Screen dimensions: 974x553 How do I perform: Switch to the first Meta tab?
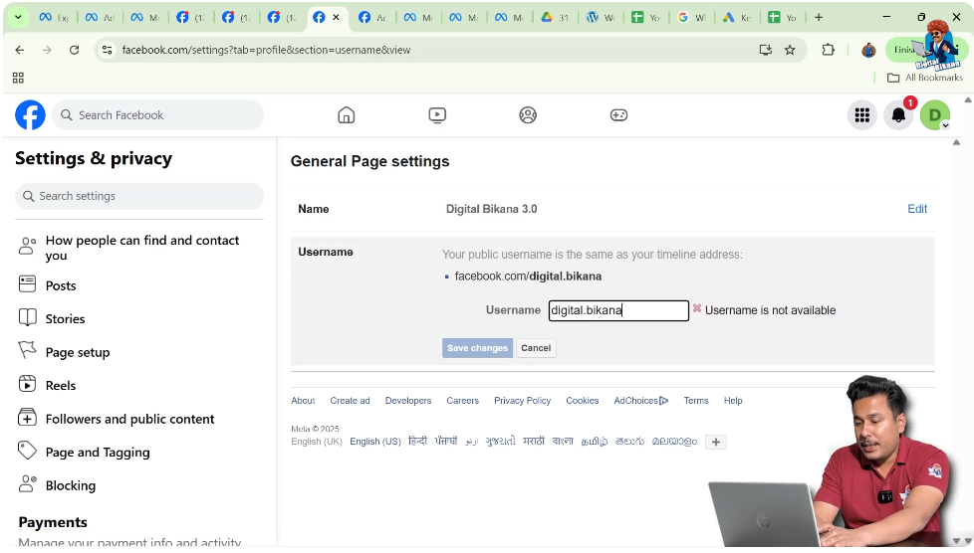(x=54, y=17)
